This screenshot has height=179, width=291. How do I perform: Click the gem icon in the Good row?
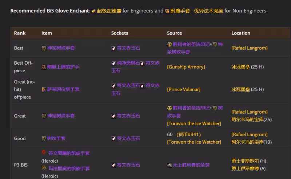[113, 139]
